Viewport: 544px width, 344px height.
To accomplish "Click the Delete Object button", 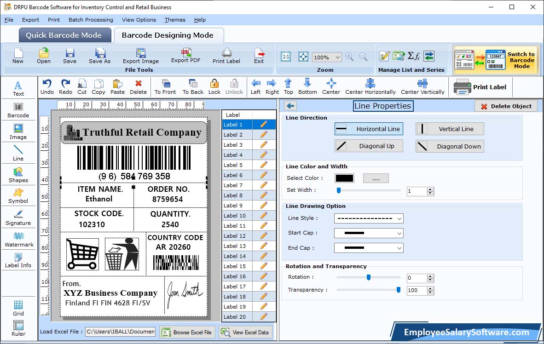I will 506,106.
